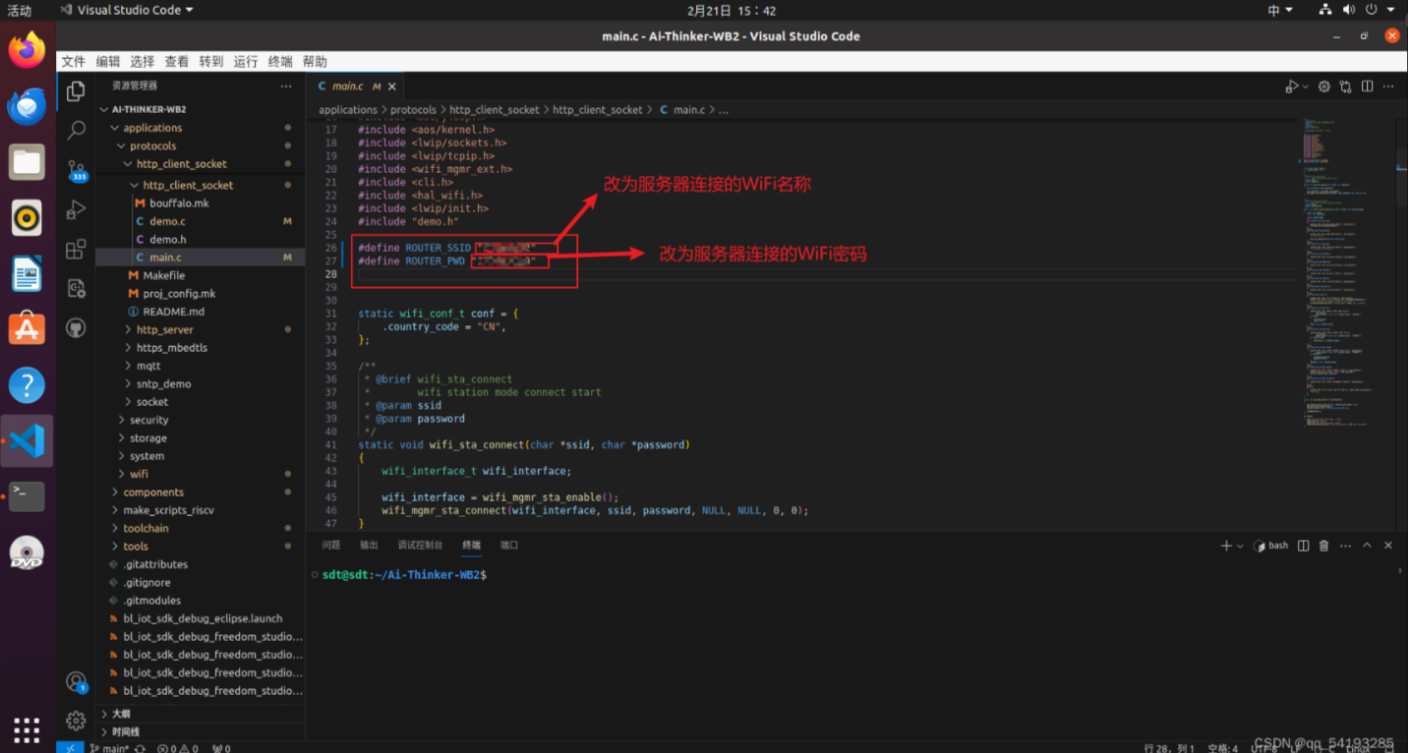1408x753 pixels.
Task: Switch to the 调试控制台 panel tab
Action: coord(420,545)
